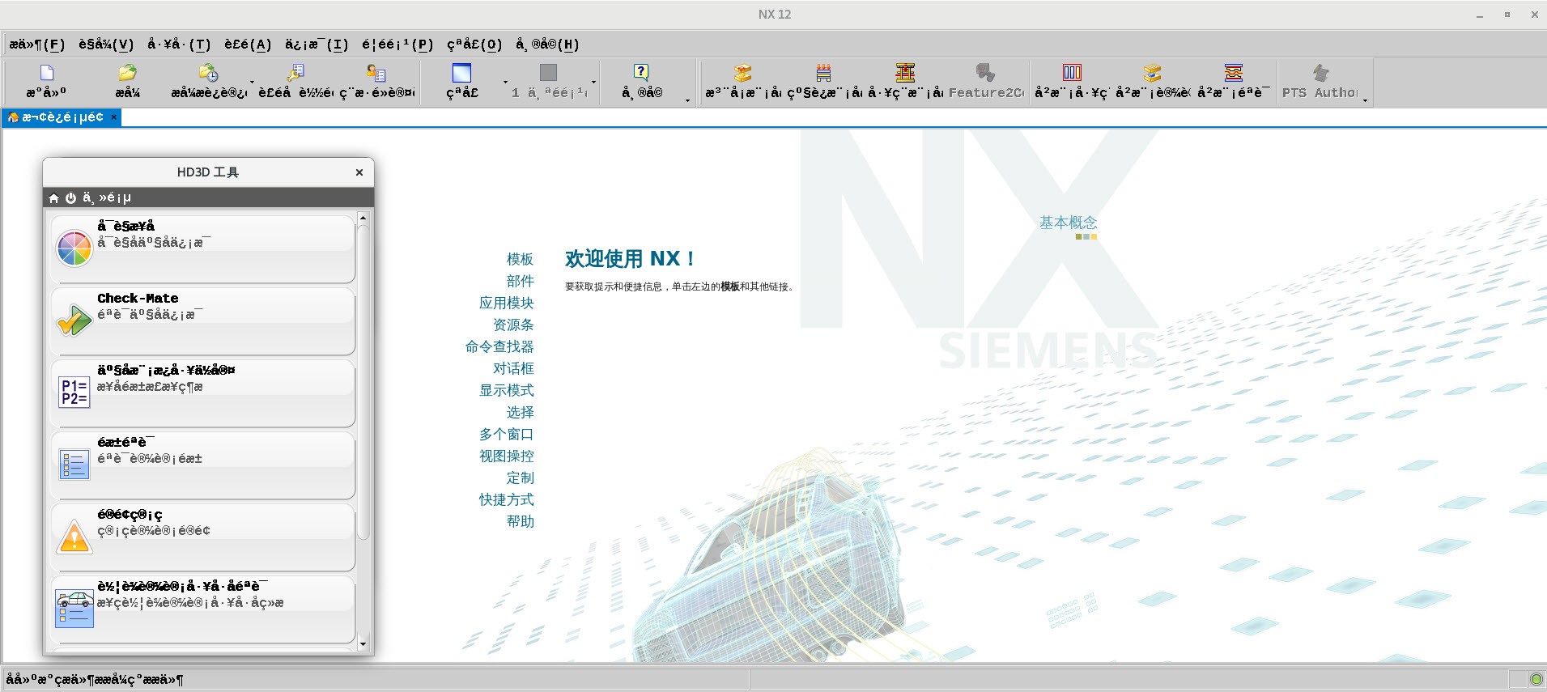This screenshot has width=1547, height=692.
Task: Click the power icon in HD3D panel
Action: tap(70, 198)
